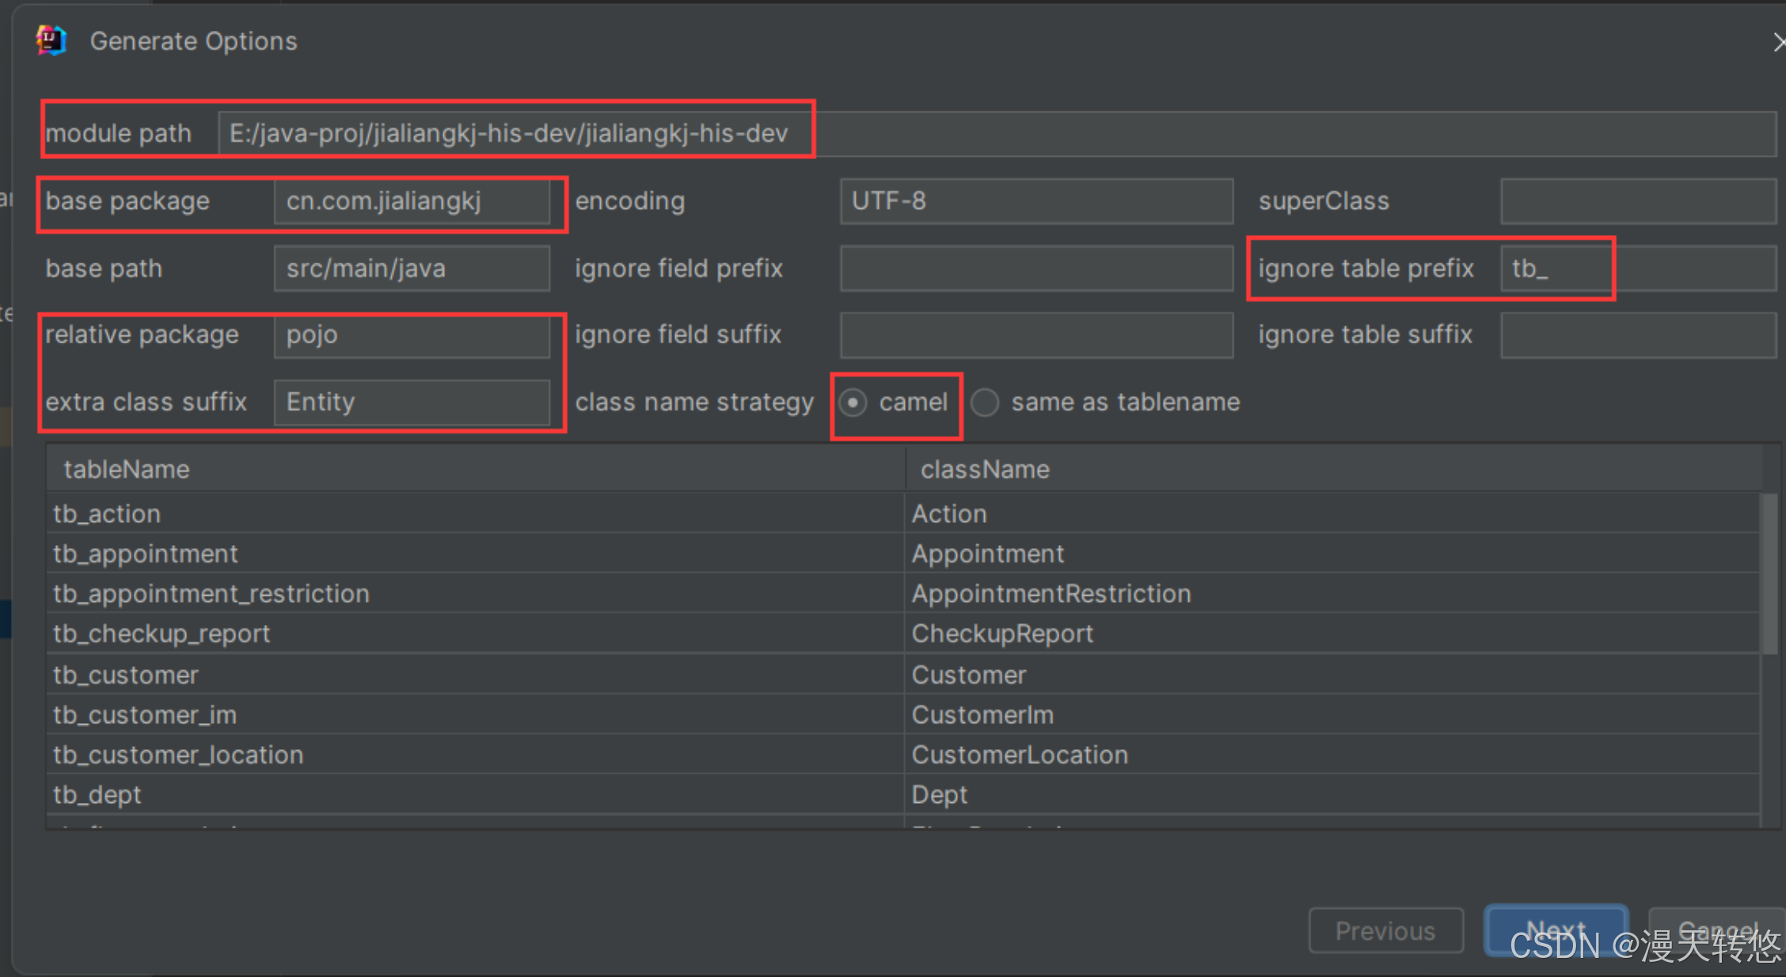Click the ignore table prefix field
The image size is (1786, 977).
point(1637,268)
